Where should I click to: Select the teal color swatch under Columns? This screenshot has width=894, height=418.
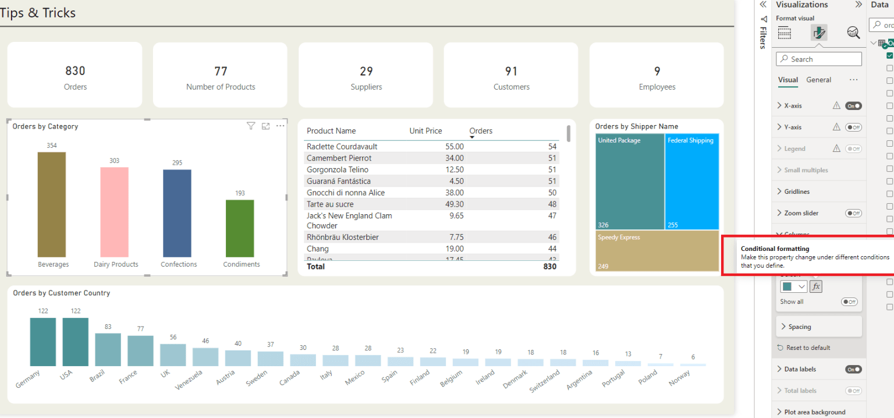(789, 286)
